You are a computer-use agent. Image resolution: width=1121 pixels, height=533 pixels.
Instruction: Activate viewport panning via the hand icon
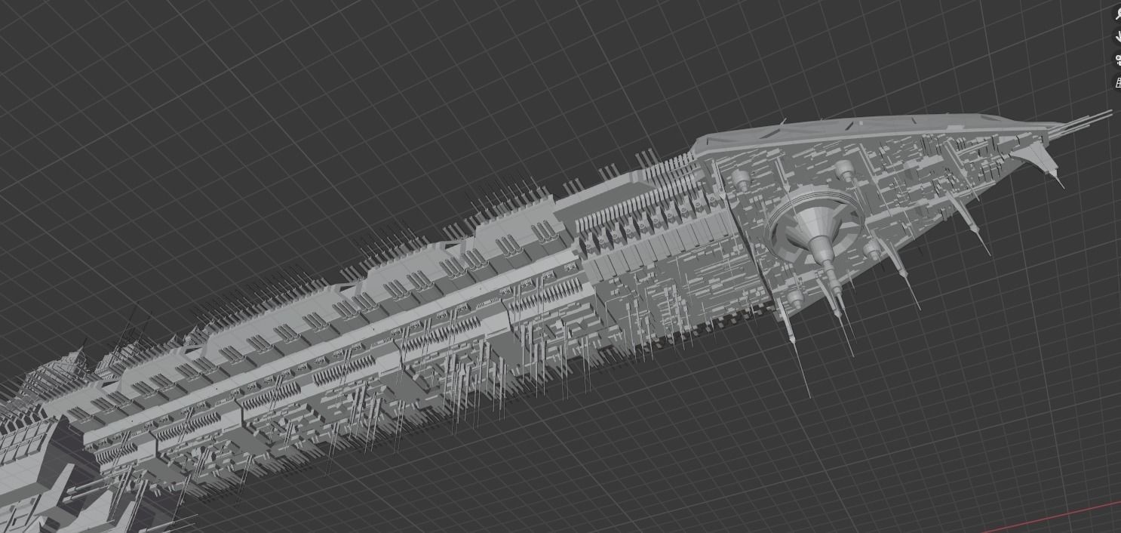click(x=1119, y=35)
